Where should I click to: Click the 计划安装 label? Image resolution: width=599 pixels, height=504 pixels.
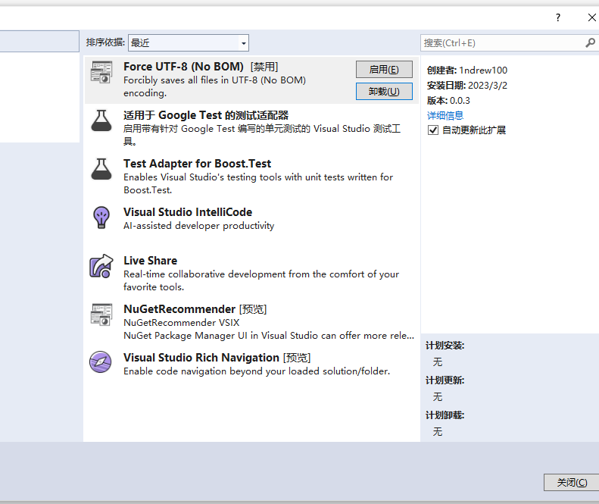pyautogui.click(x=445, y=346)
